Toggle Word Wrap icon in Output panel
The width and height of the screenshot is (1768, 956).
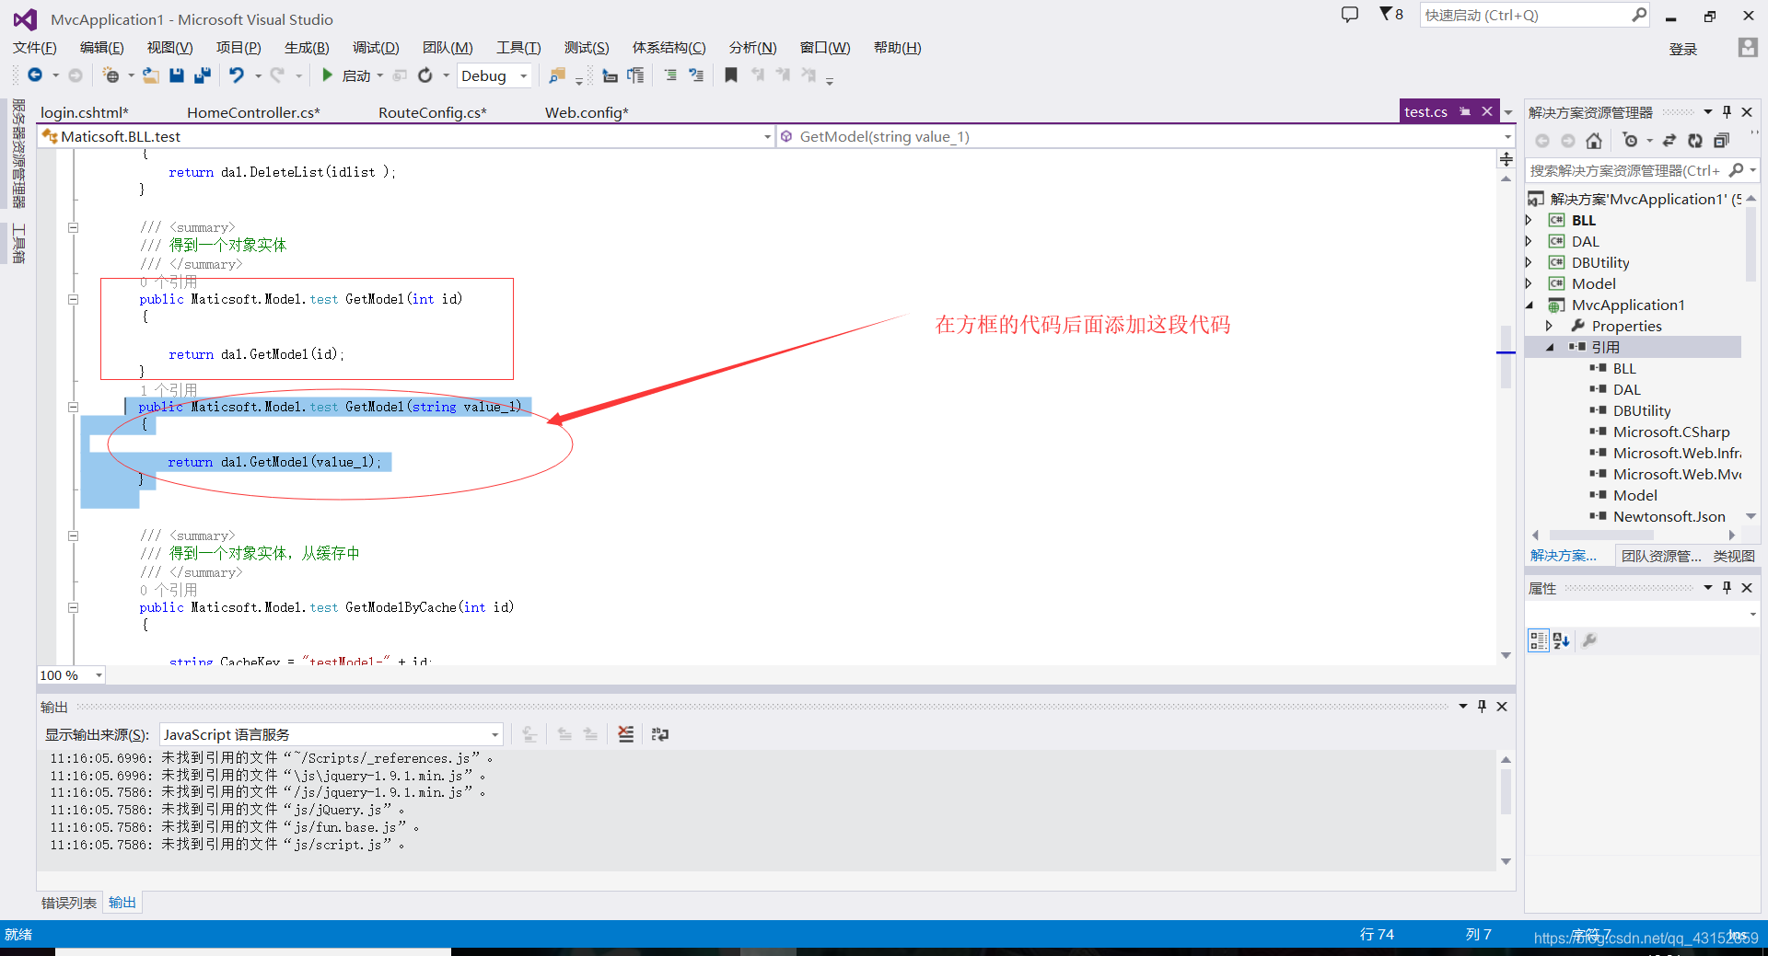[660, 734]
